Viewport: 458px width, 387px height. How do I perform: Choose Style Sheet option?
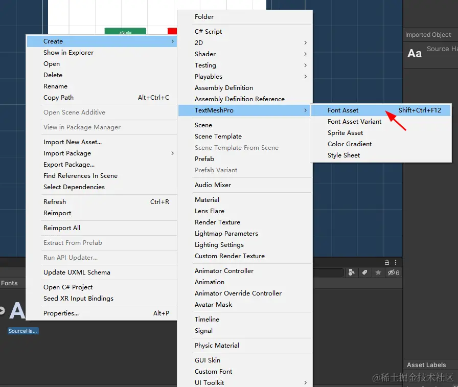click(381, 155)
